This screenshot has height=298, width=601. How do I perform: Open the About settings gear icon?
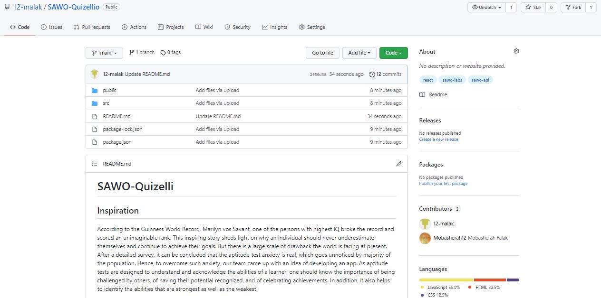tap(516, 51)
